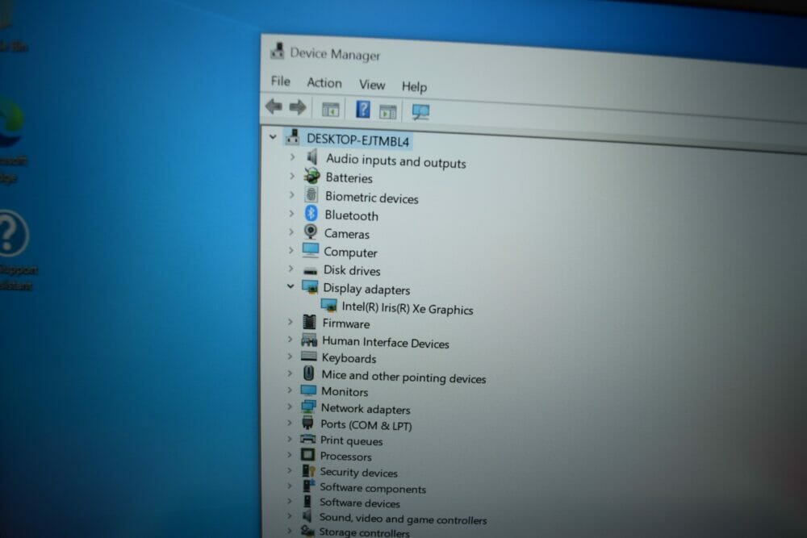This screenshot has width=807, height=538.
Task: Click the printer icon for Print queues
Action: click(307, 439)
